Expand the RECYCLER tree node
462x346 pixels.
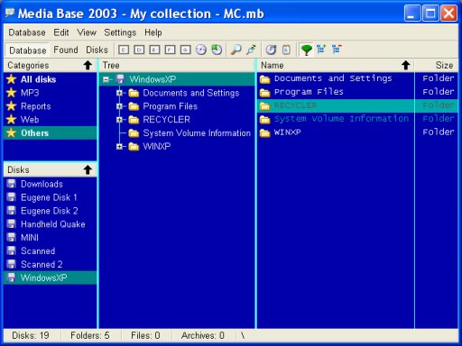[119, 120]
